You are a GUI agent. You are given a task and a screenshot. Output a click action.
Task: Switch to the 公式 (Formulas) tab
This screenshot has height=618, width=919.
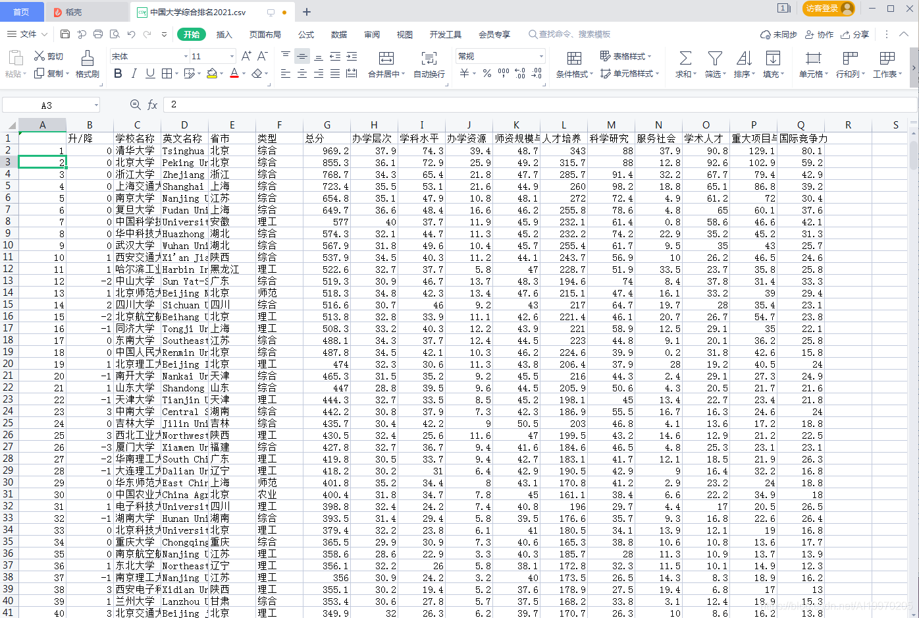click(x=306, y=34)
